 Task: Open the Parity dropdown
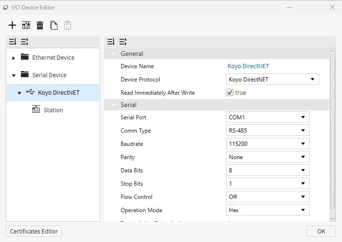[x=268, y=157]
